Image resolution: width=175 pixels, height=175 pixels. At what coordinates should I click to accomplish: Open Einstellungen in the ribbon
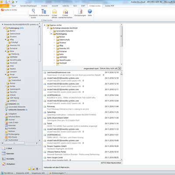[x=80, y=13]
